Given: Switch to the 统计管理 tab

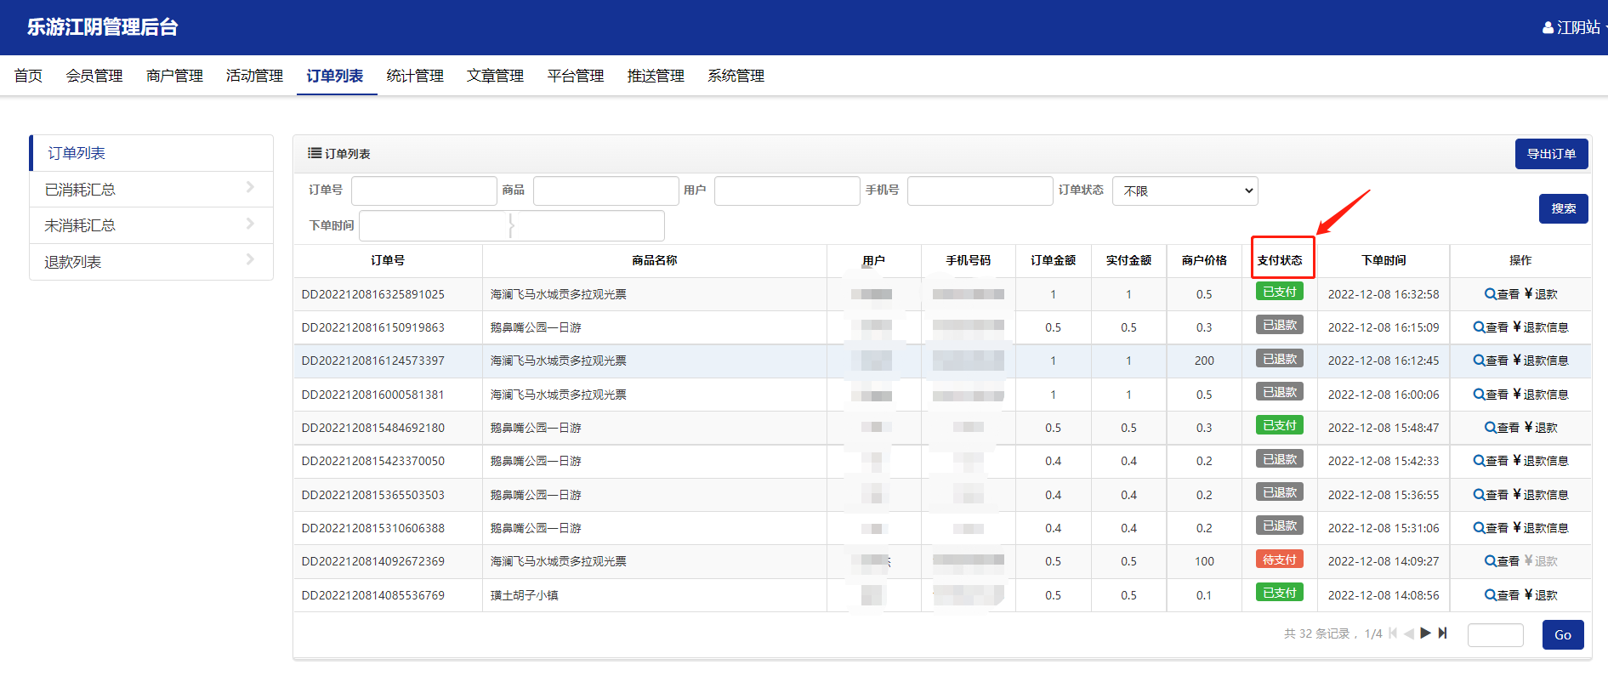Looking at the screenshot, I should click(x=415, y=76).
